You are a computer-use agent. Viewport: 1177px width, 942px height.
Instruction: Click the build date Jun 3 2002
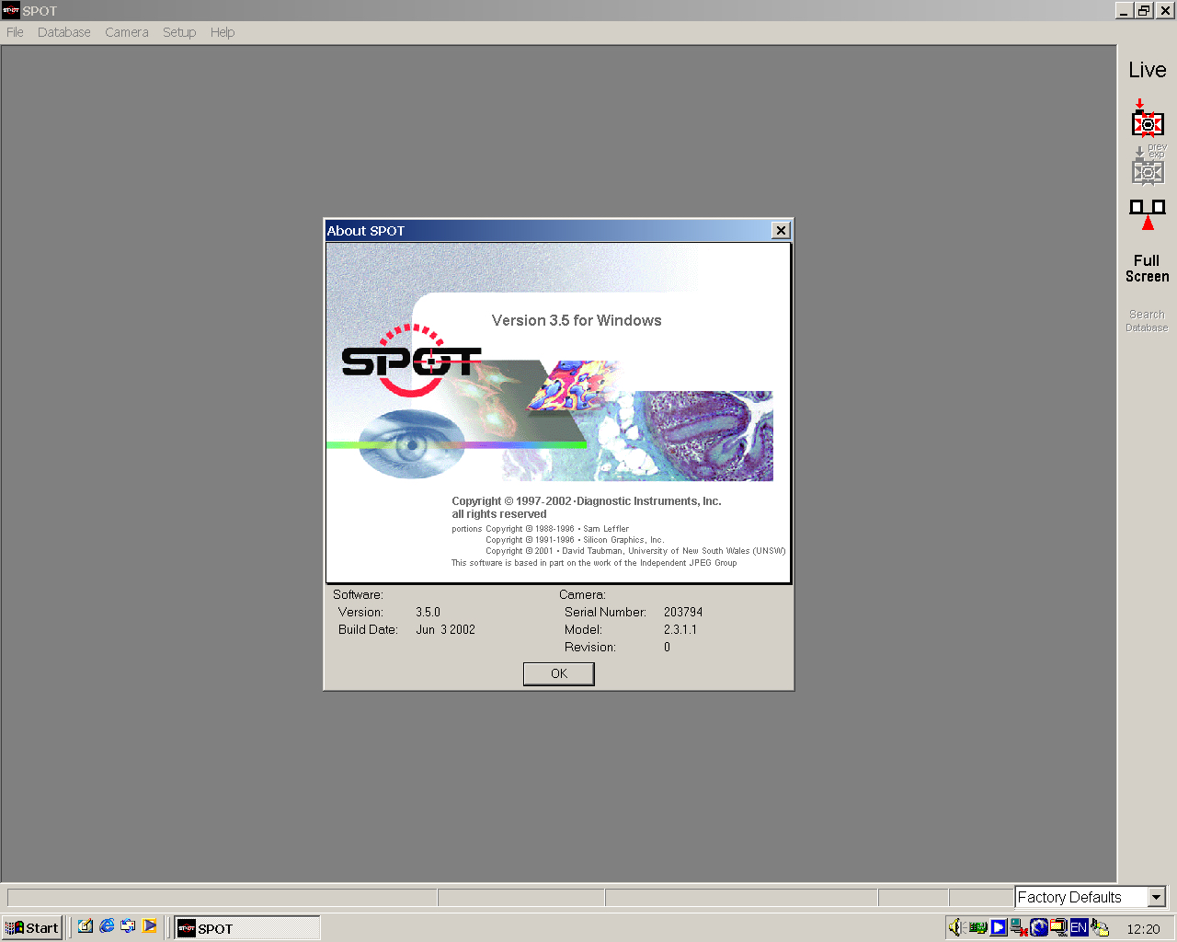pos(445,629)
